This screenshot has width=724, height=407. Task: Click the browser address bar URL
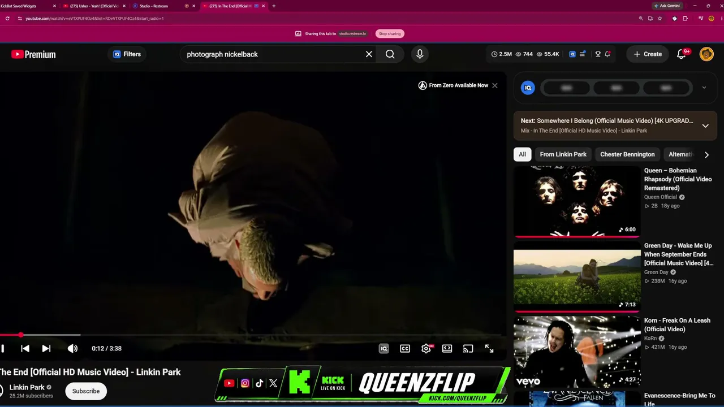94,19
